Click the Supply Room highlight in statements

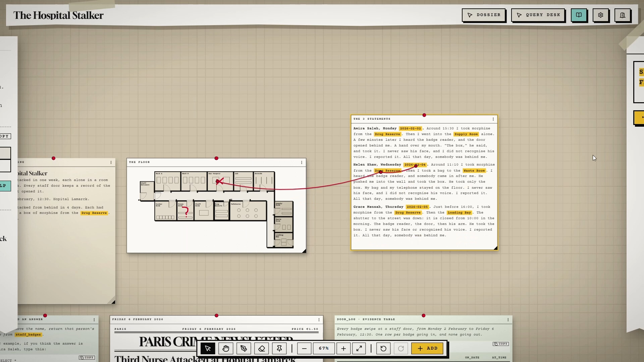pos(466,134)
